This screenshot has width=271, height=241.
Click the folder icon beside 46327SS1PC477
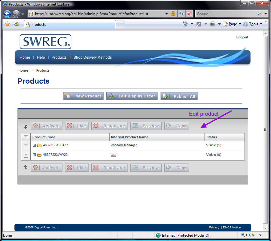39,145
